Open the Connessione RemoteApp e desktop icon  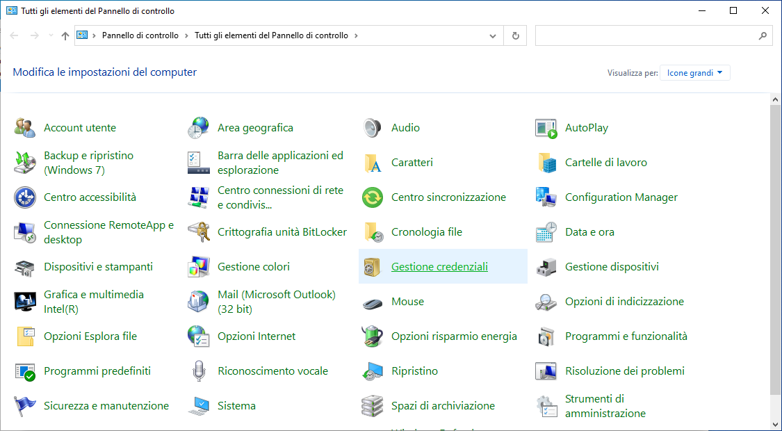click(x=25, y=232)
